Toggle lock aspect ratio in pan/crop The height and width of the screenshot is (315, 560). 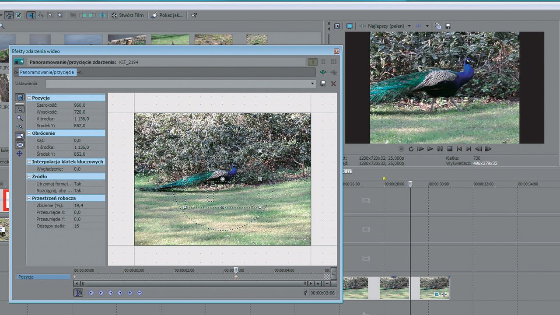pyautogui.click(x=20, y=136)
